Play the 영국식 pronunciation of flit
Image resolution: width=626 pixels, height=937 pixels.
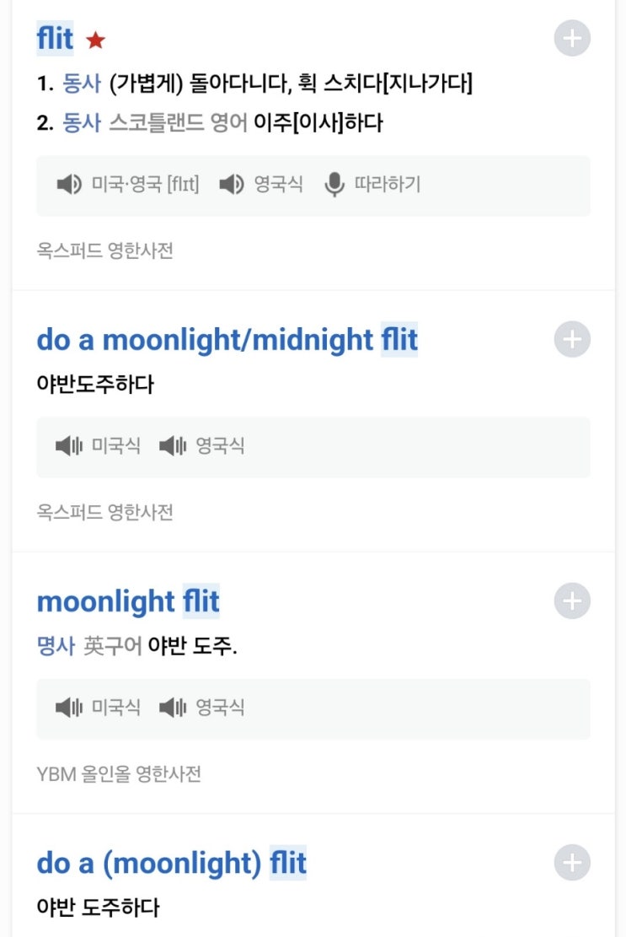[232, 185]
